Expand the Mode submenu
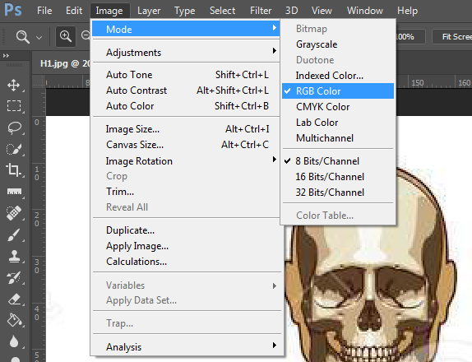The height and width of the screenshot is (362, 472). (x=186, y=29)
